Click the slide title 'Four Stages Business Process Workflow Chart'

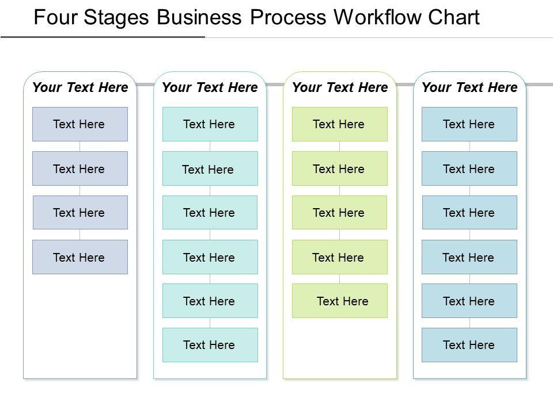256,18
